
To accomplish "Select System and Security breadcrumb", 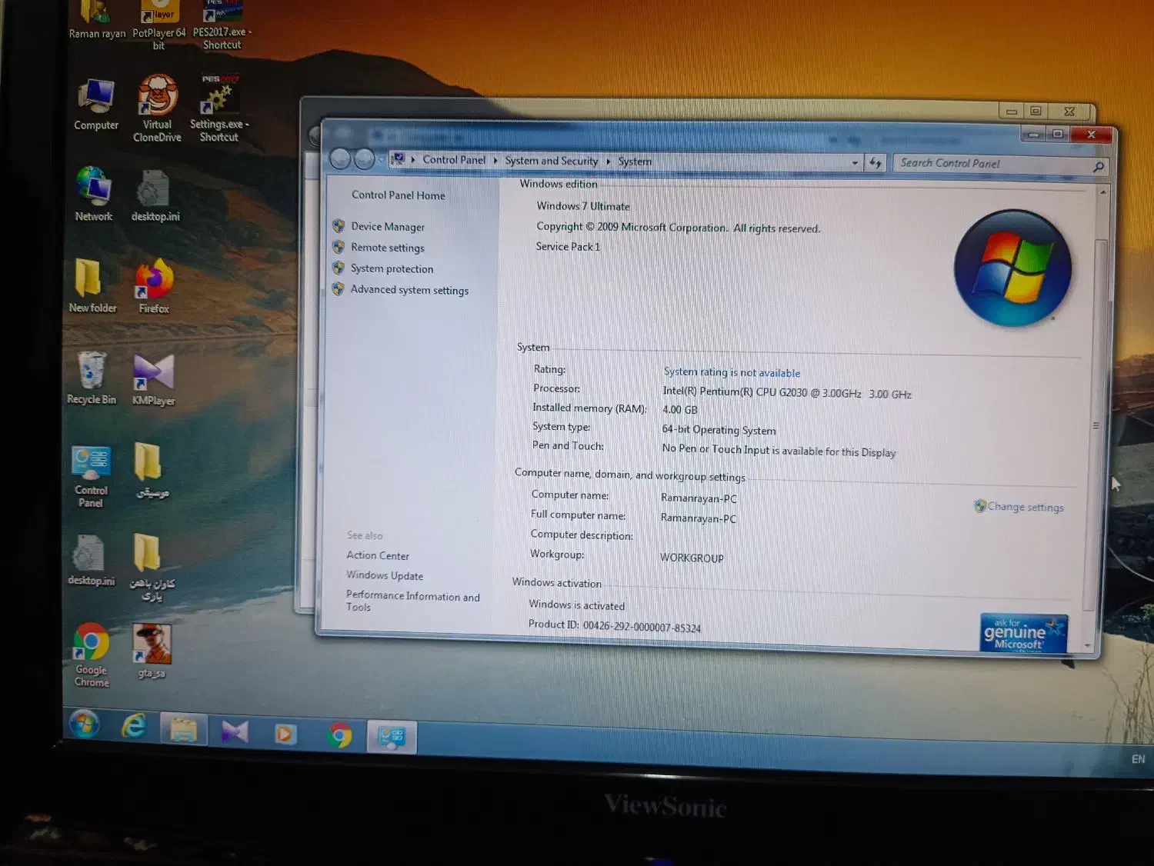I will (551, 161).
